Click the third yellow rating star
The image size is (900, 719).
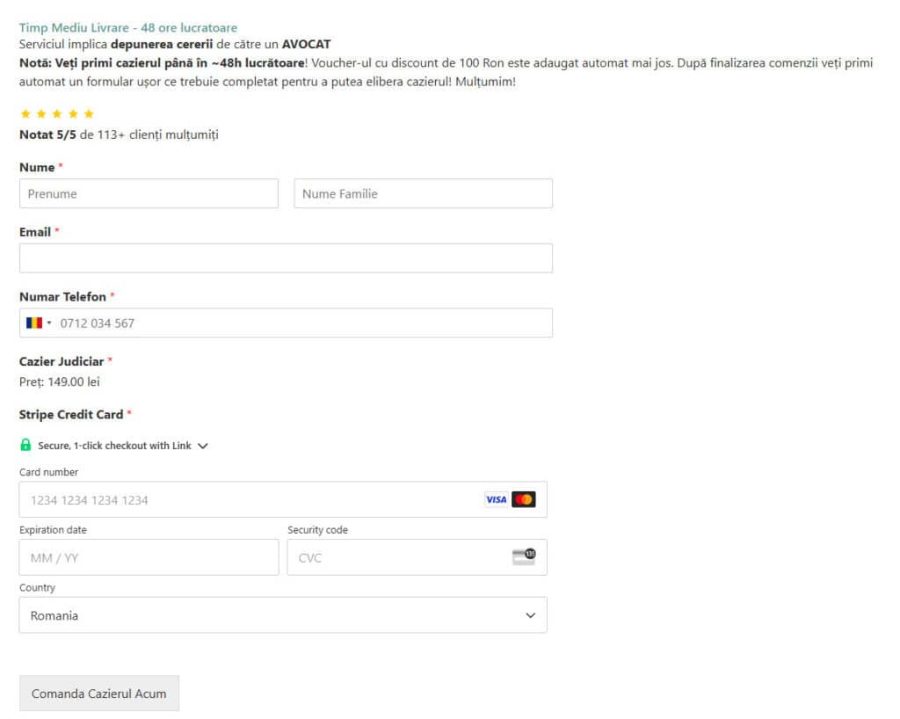(56, 114)
